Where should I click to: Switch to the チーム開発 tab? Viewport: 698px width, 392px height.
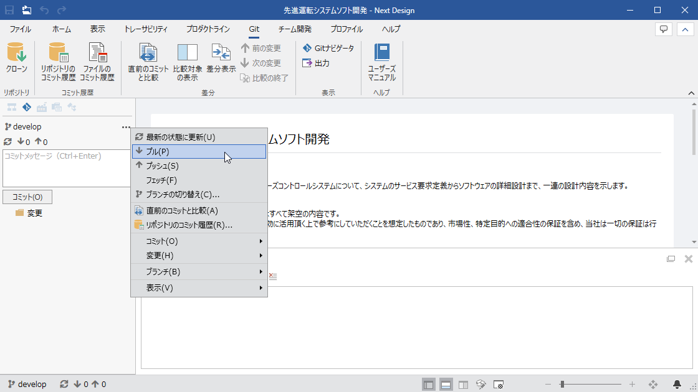pyautogui.click(x=295, y=29)
